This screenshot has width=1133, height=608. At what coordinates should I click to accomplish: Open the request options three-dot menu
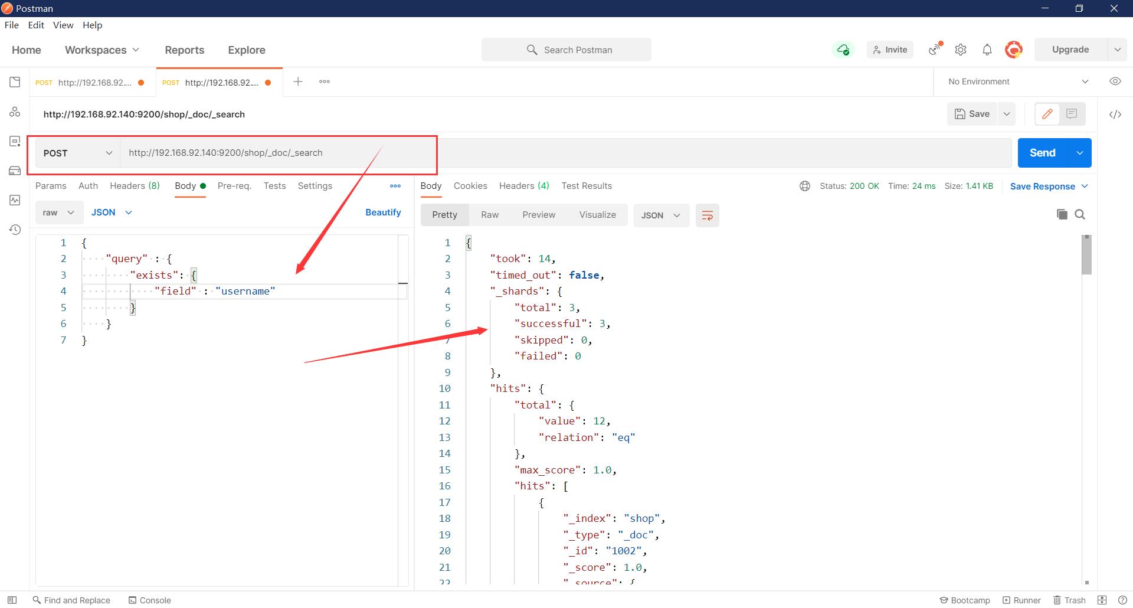(x=395, y=186)
